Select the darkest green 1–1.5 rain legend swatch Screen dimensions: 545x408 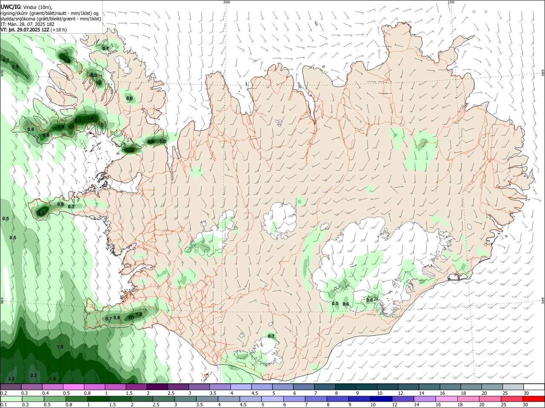98,399
